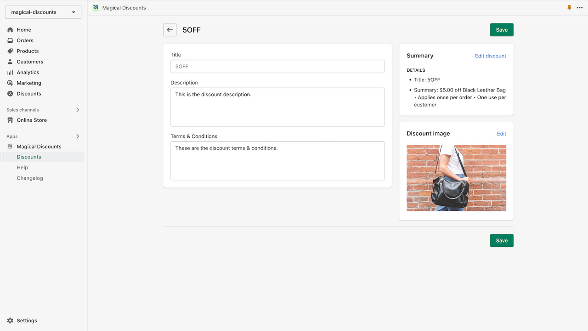Viewport: 588px width, 331px height.
Task: Click the Online Store storefront icon
Action: pyautogui.click(x=10, y=120)
